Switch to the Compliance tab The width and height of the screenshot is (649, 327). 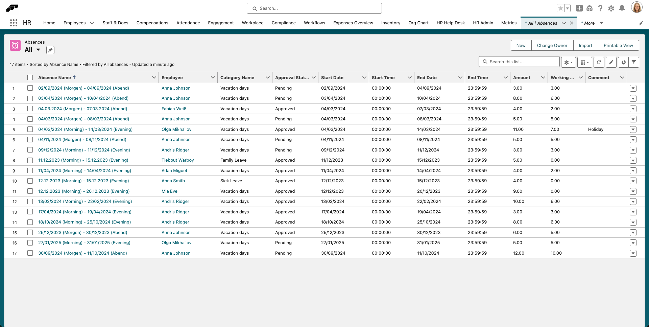click(x=284, y=23)
